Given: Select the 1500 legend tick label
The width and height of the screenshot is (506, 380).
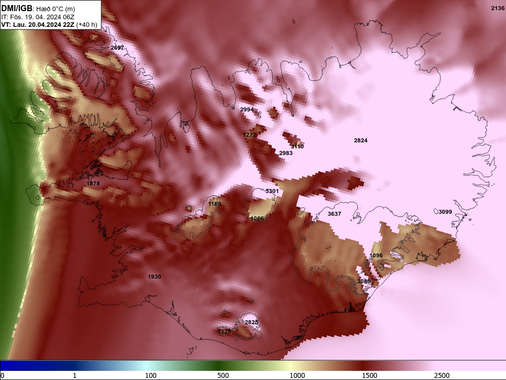Looking at the screenshot, I should [x=369, y=375].
